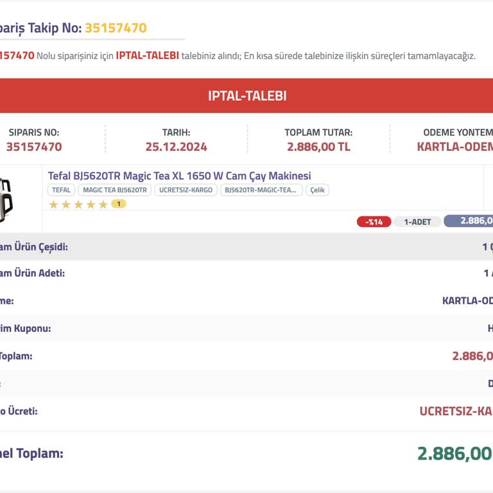Click the order number under SIPARIS NO

click(x=34, y=147)
